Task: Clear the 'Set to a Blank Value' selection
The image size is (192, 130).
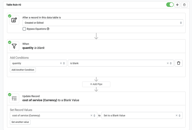Action: coord(177,115)
